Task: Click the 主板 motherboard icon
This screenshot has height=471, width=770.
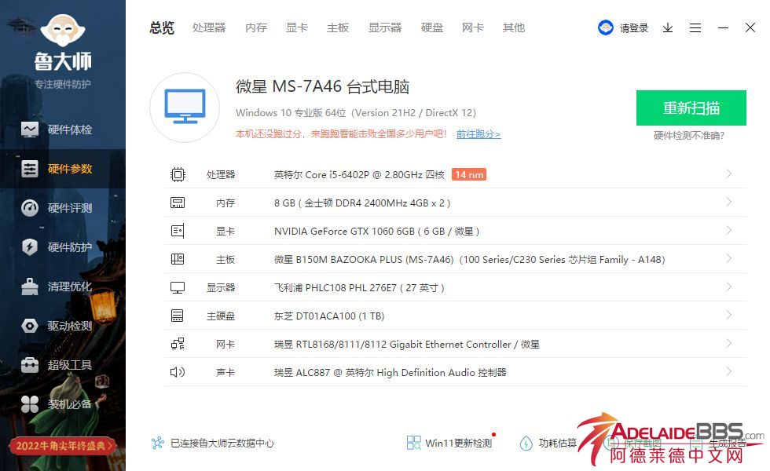Action: pyautogui.click(x=178, y=259)
